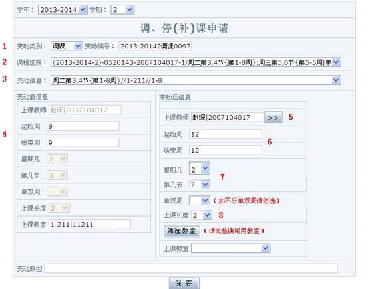Click the 变动编号 text field
The image size is (368, 289).
point(155,47)
